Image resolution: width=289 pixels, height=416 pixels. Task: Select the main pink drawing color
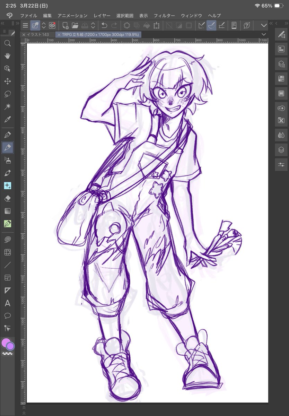pyautogui.click(x=6, y=343)
